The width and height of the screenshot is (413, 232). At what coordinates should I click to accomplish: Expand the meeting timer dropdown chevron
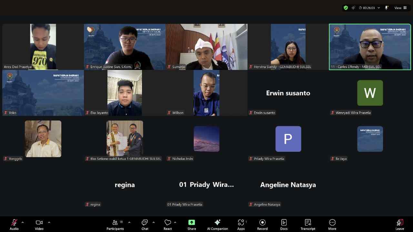pos(379,8)
